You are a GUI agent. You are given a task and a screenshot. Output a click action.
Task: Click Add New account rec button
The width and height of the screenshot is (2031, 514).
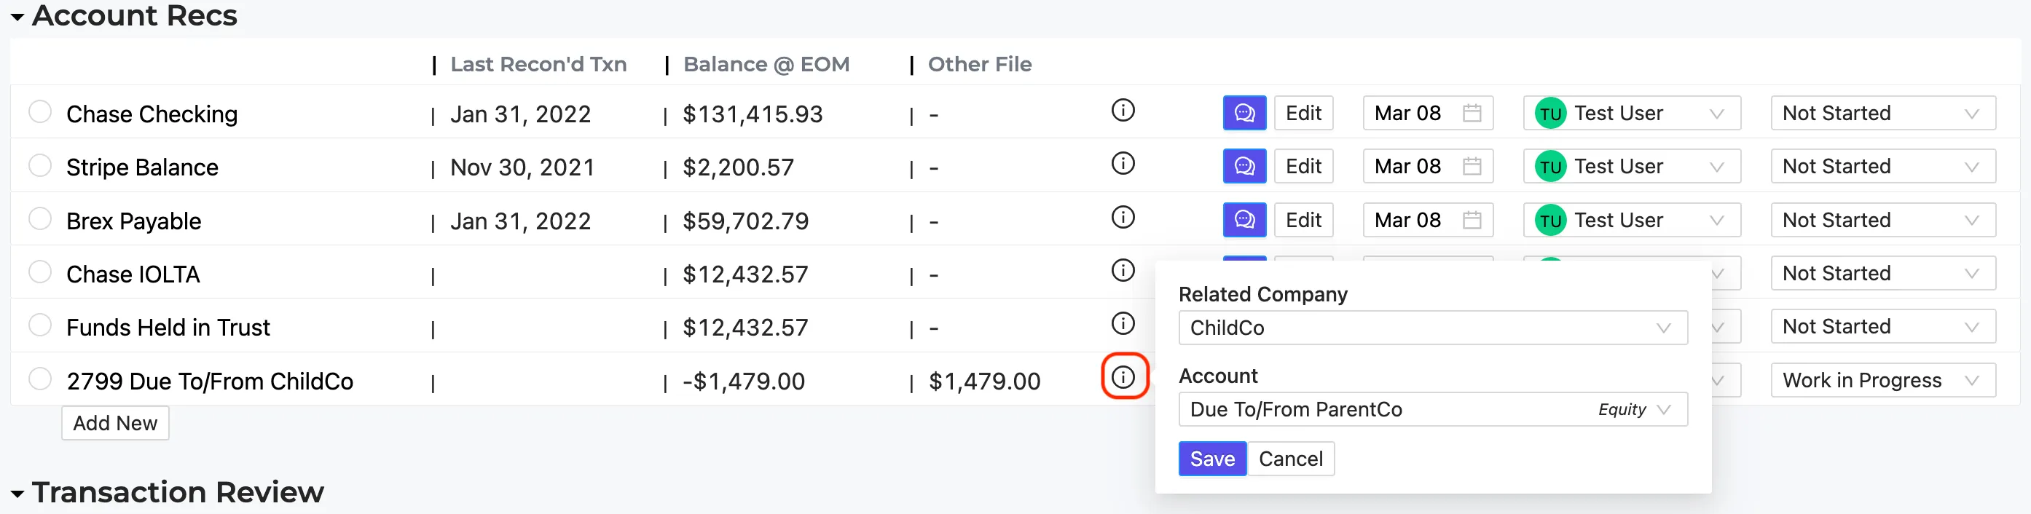coord(115,423)
